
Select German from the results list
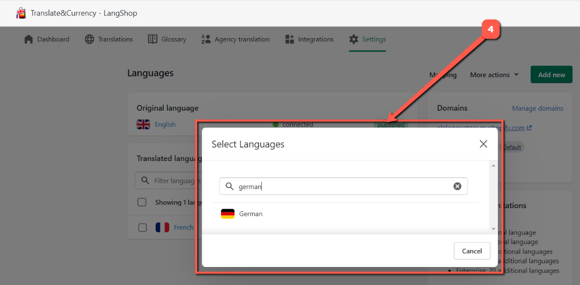345,213
